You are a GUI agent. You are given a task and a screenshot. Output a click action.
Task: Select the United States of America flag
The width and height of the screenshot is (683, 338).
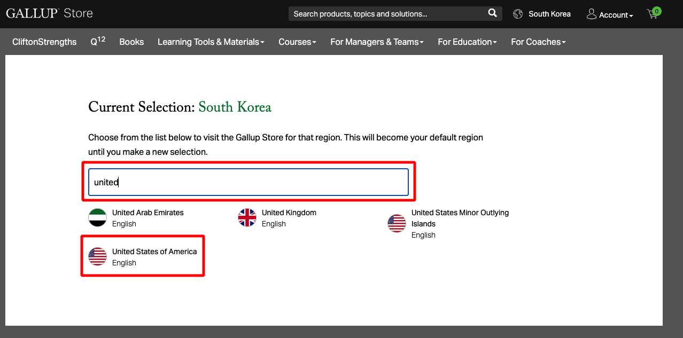[97, 257]
